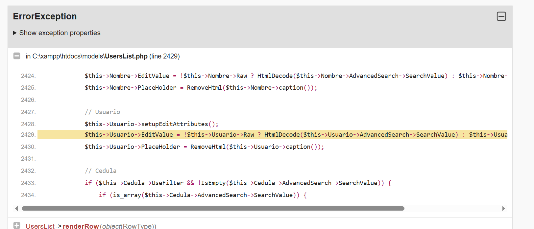Click line number 2424

coord(28,76)
